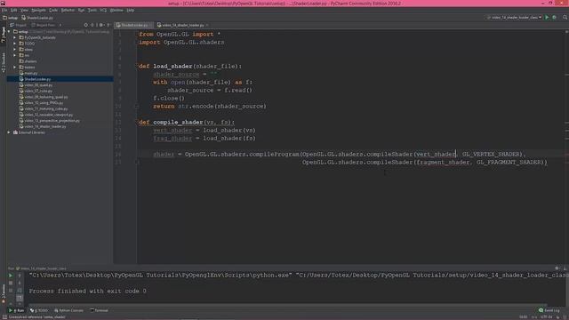The height and width of the screenshot is (320, 569).
Task: Select video_07_cube.py in project tree
Action: (x=36, y=91)
